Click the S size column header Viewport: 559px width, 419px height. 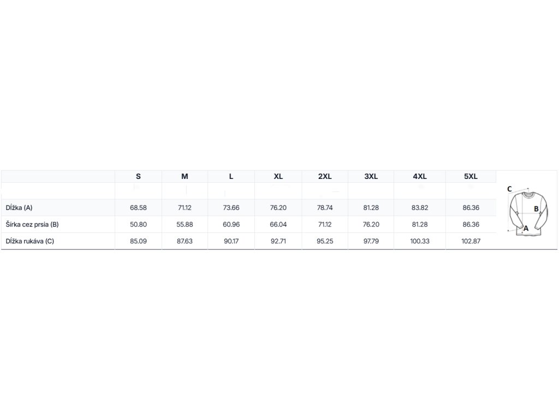tap(138, 176)
